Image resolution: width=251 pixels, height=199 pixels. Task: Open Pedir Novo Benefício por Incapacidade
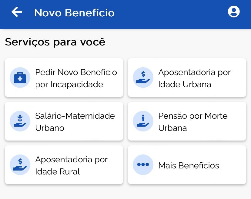coord(76,78)
